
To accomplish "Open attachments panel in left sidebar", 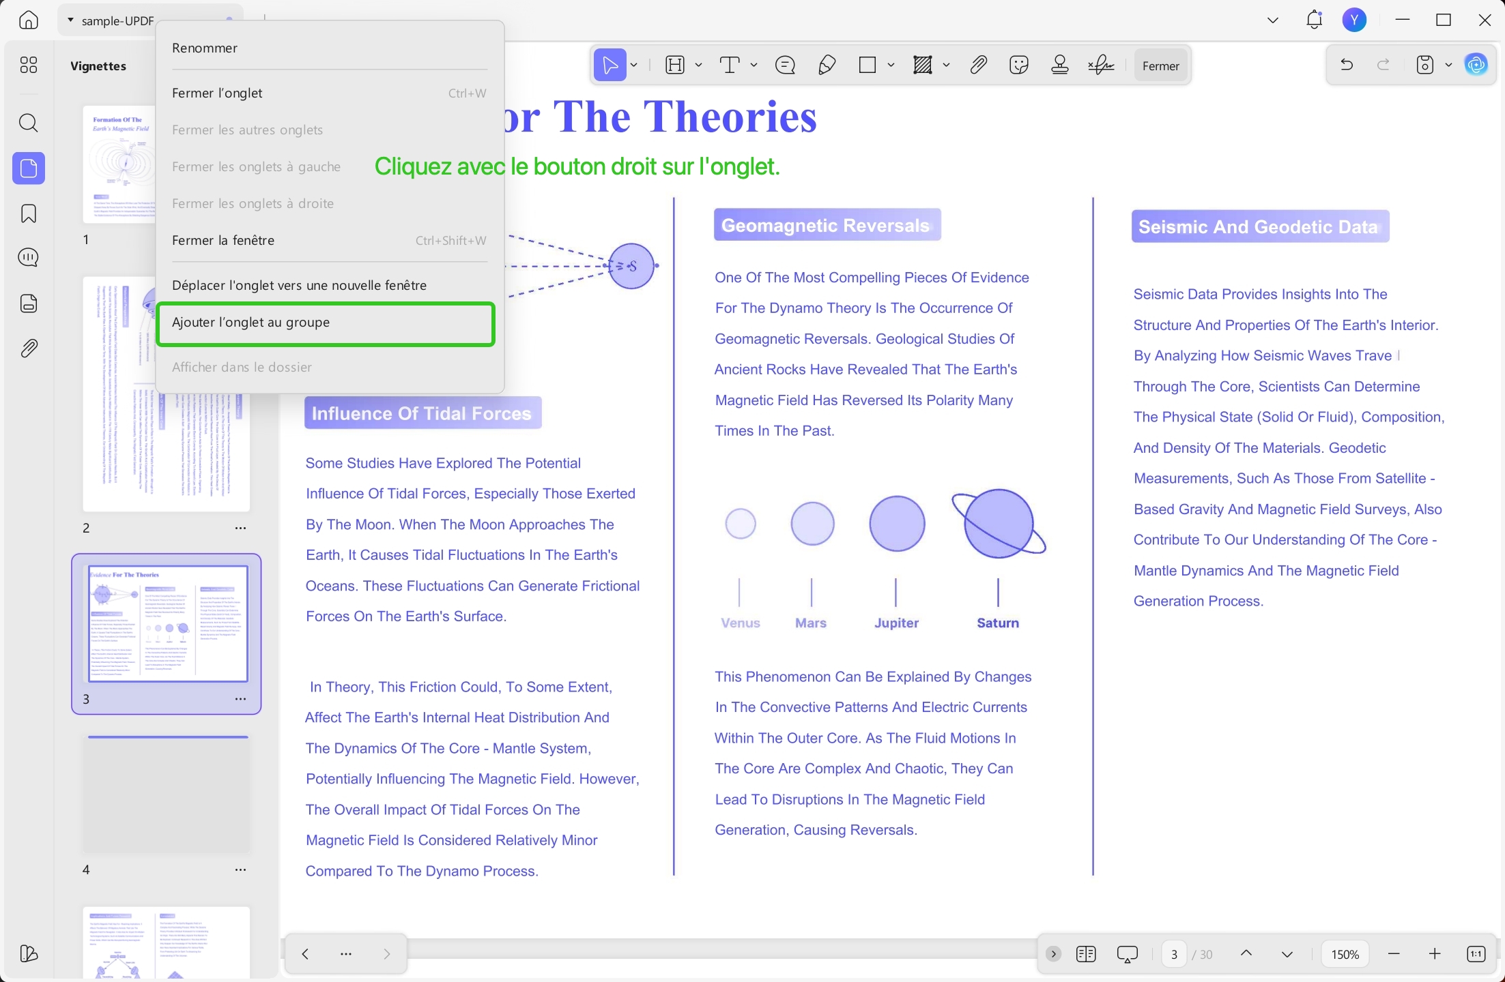I will [x=29, y=348].
